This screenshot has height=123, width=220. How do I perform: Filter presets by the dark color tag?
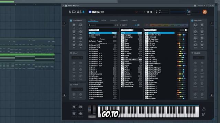(x=153, y=25)
